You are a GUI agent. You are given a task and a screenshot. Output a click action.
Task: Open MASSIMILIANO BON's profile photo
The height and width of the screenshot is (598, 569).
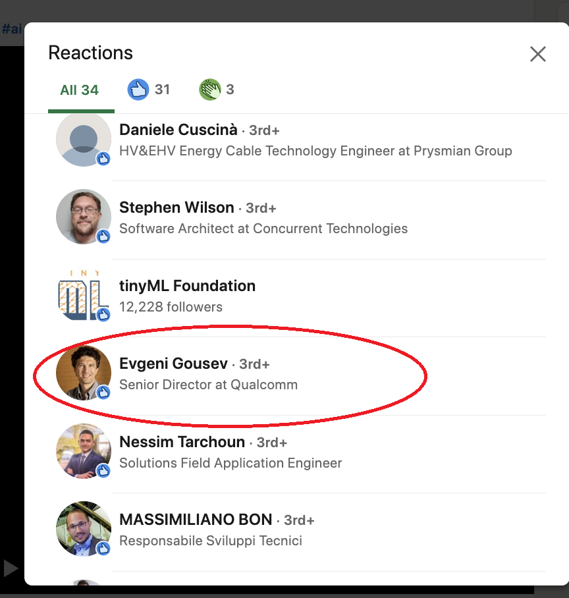click(84, 529)
